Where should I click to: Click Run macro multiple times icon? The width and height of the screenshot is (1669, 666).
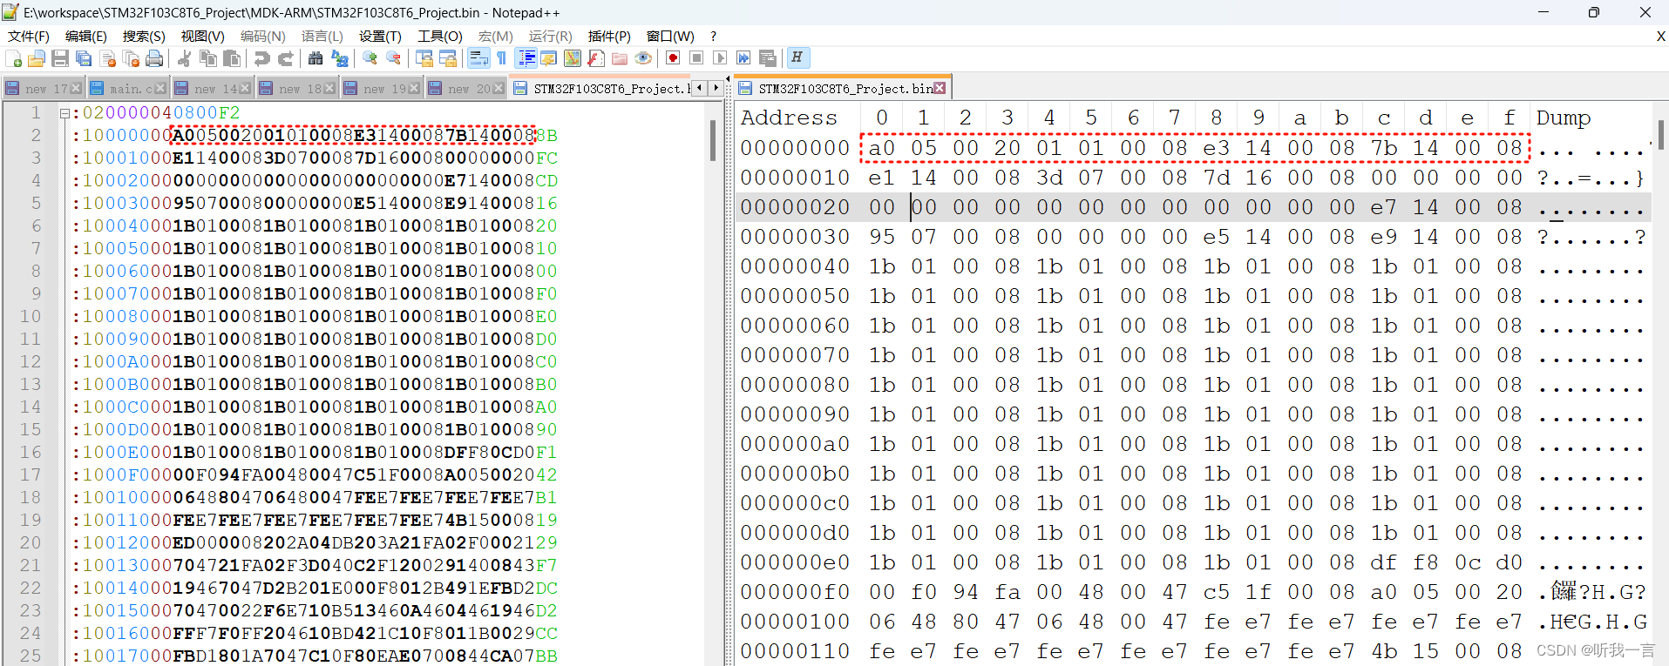pos(743,58)
